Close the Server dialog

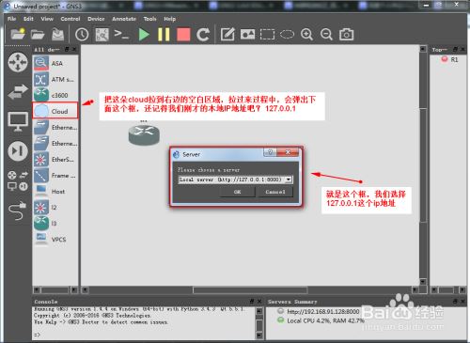pos(288,152)
